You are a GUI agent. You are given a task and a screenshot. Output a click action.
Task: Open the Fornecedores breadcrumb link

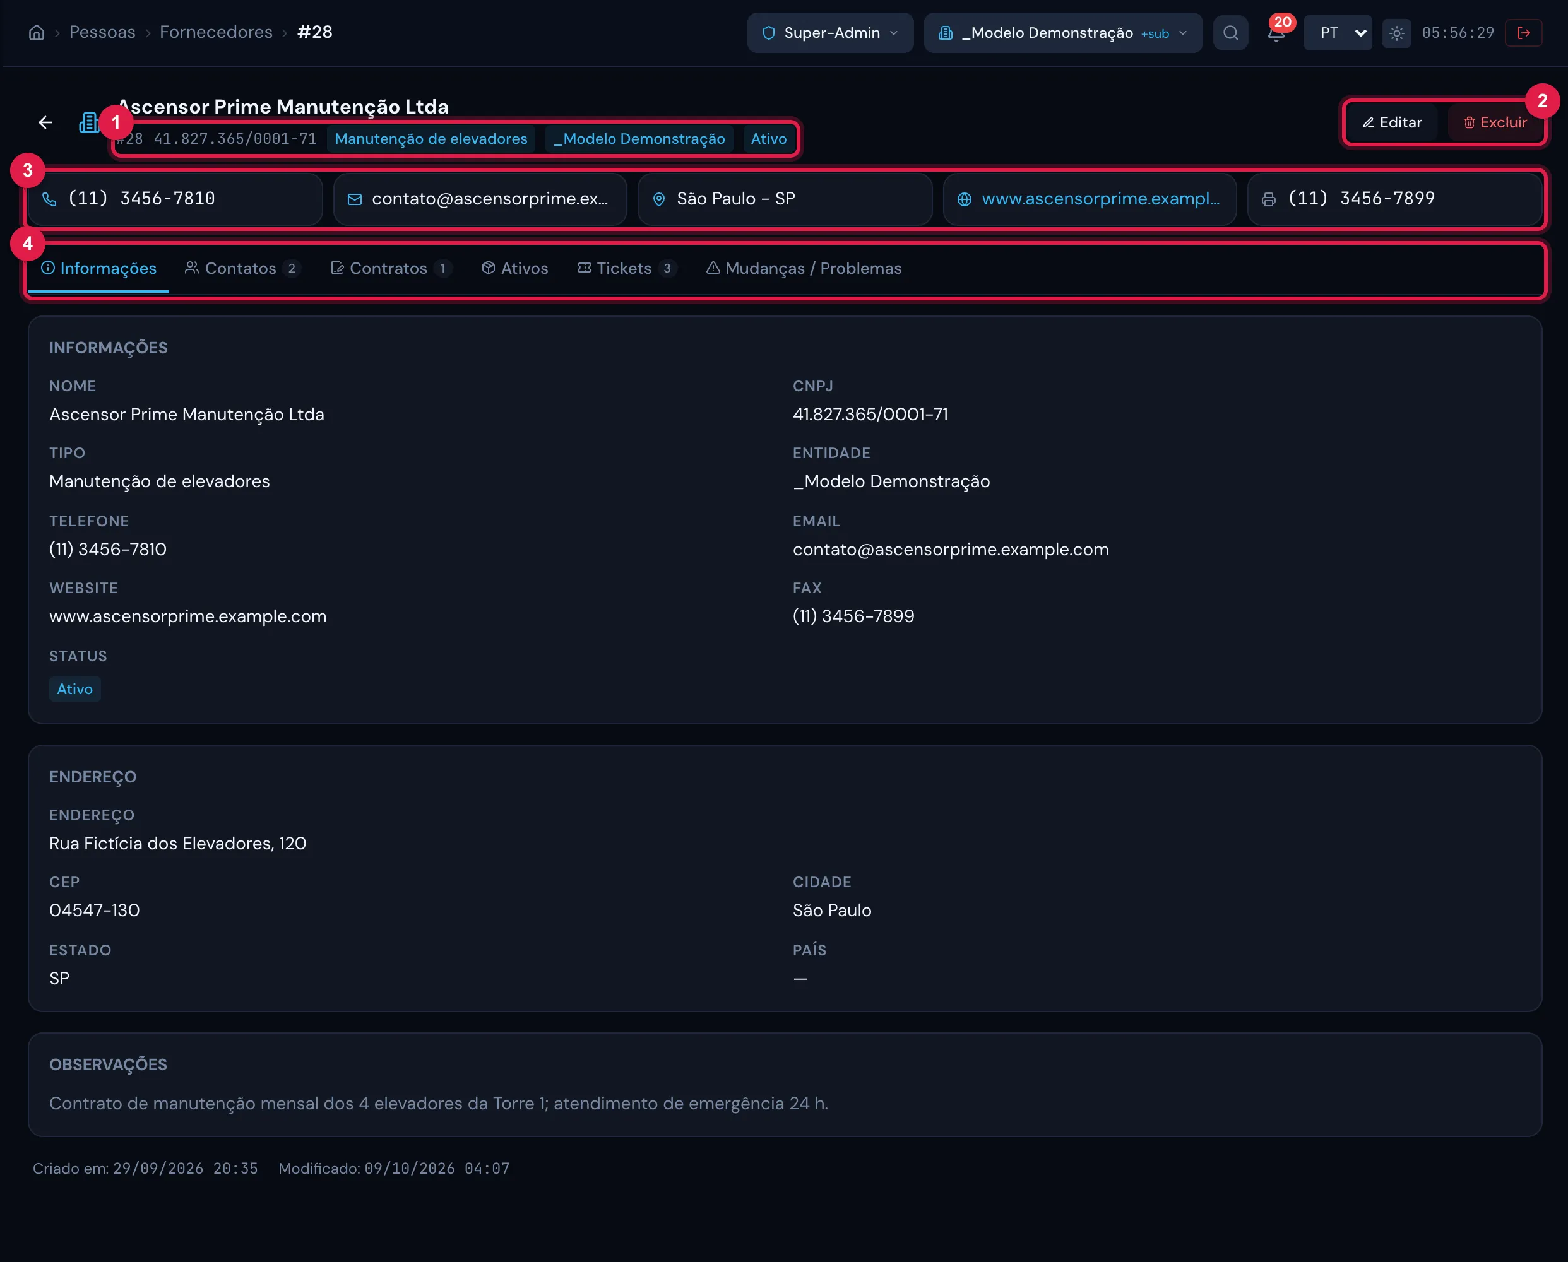click(x=216, y=32)
